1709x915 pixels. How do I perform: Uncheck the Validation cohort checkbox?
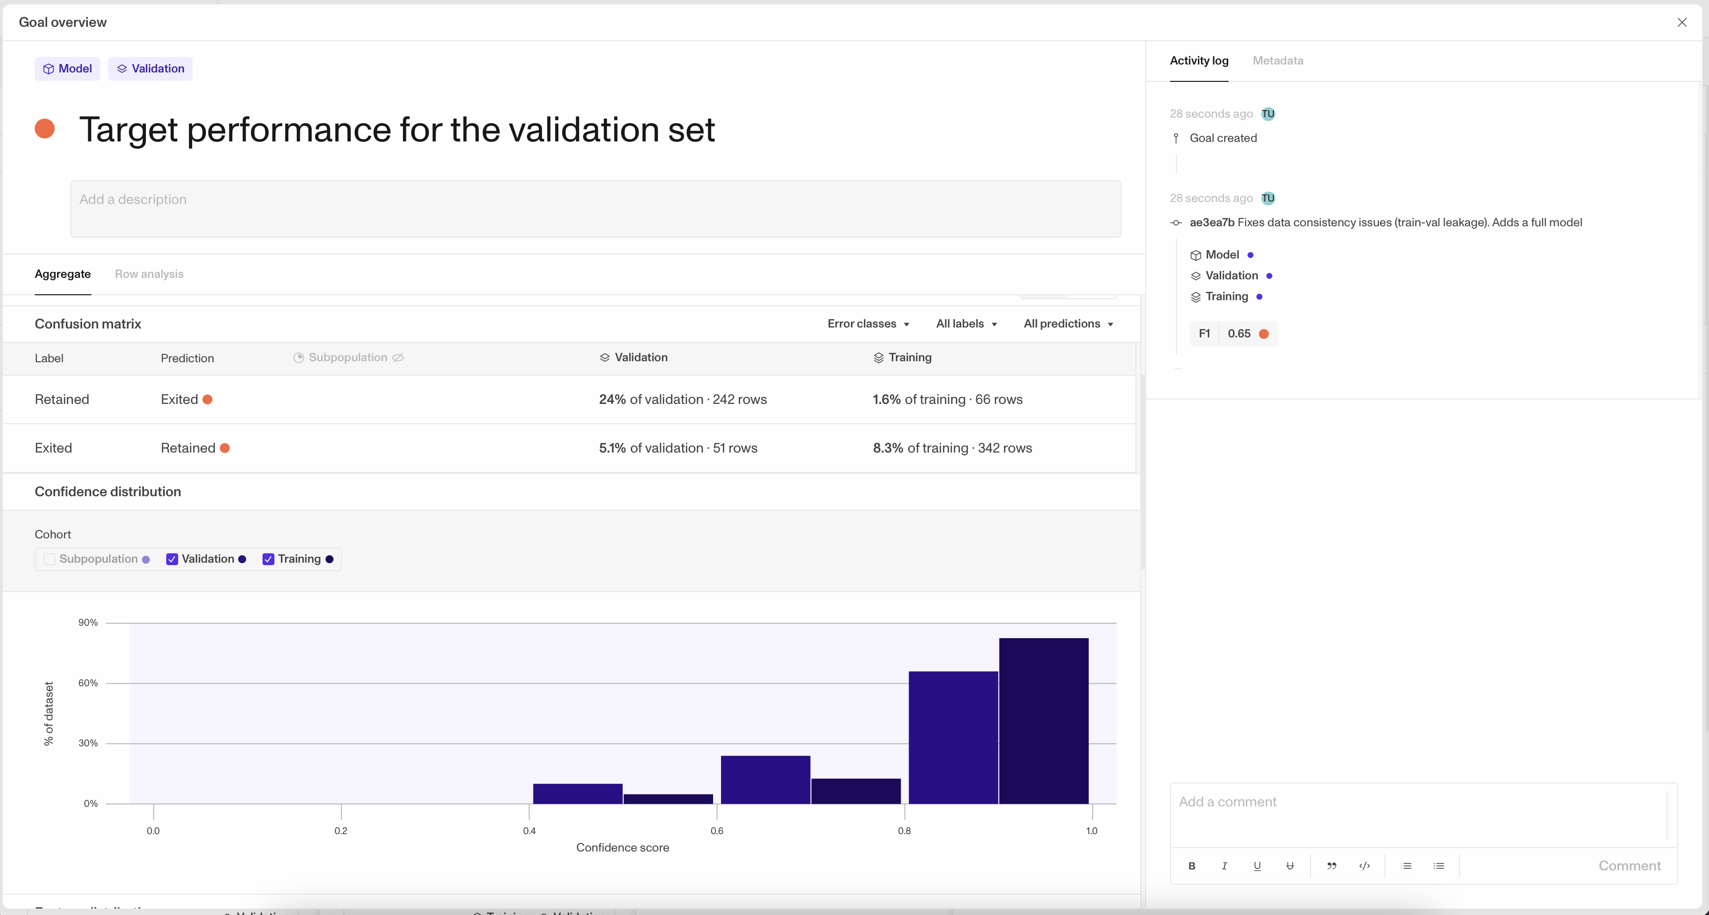coord(172,559)
